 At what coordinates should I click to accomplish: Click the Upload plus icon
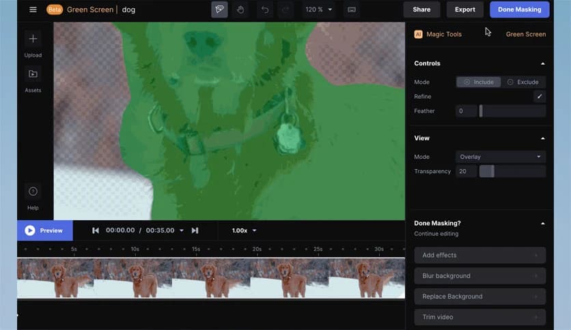click(33, 39)
